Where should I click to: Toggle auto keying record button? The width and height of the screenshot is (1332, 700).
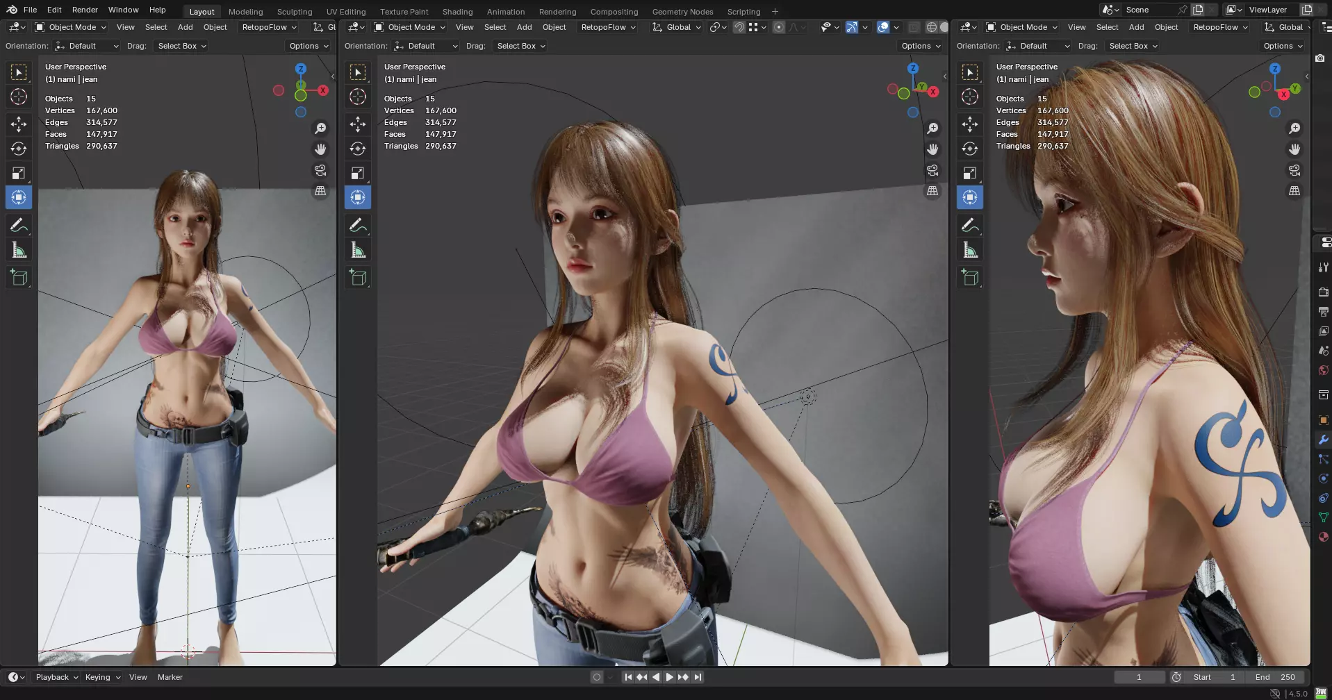click(596, 677)
